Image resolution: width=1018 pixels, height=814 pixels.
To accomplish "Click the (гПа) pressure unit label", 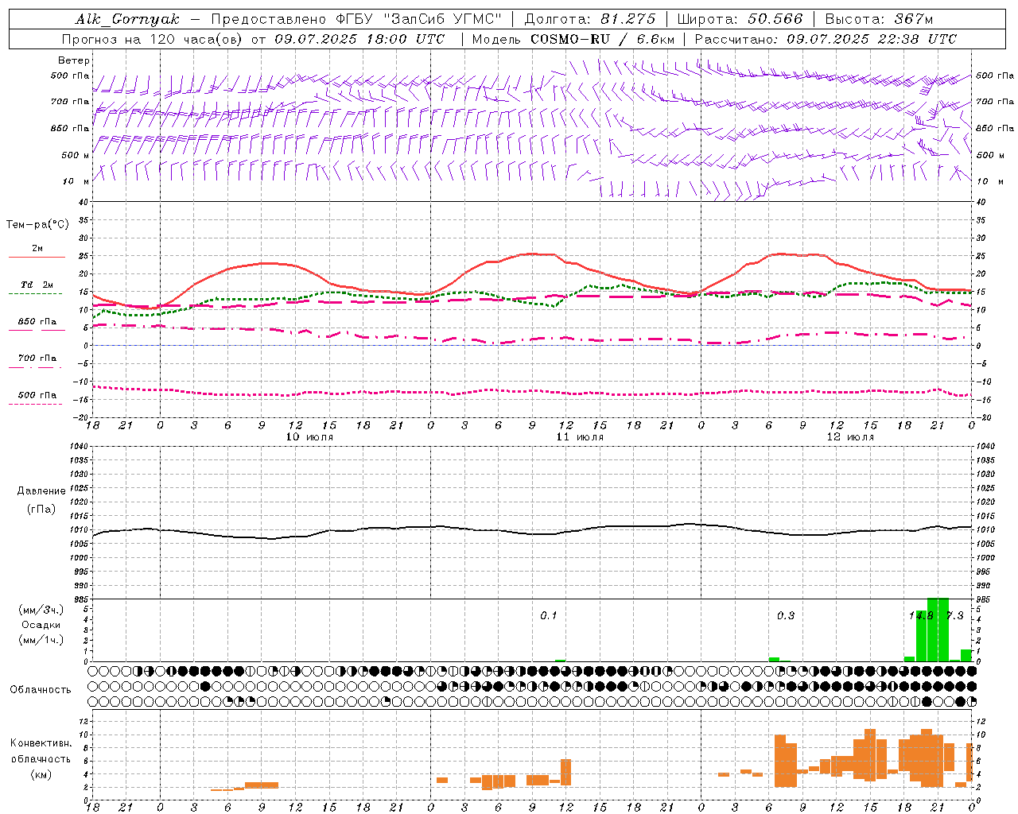I will click(x=41, y=510).
